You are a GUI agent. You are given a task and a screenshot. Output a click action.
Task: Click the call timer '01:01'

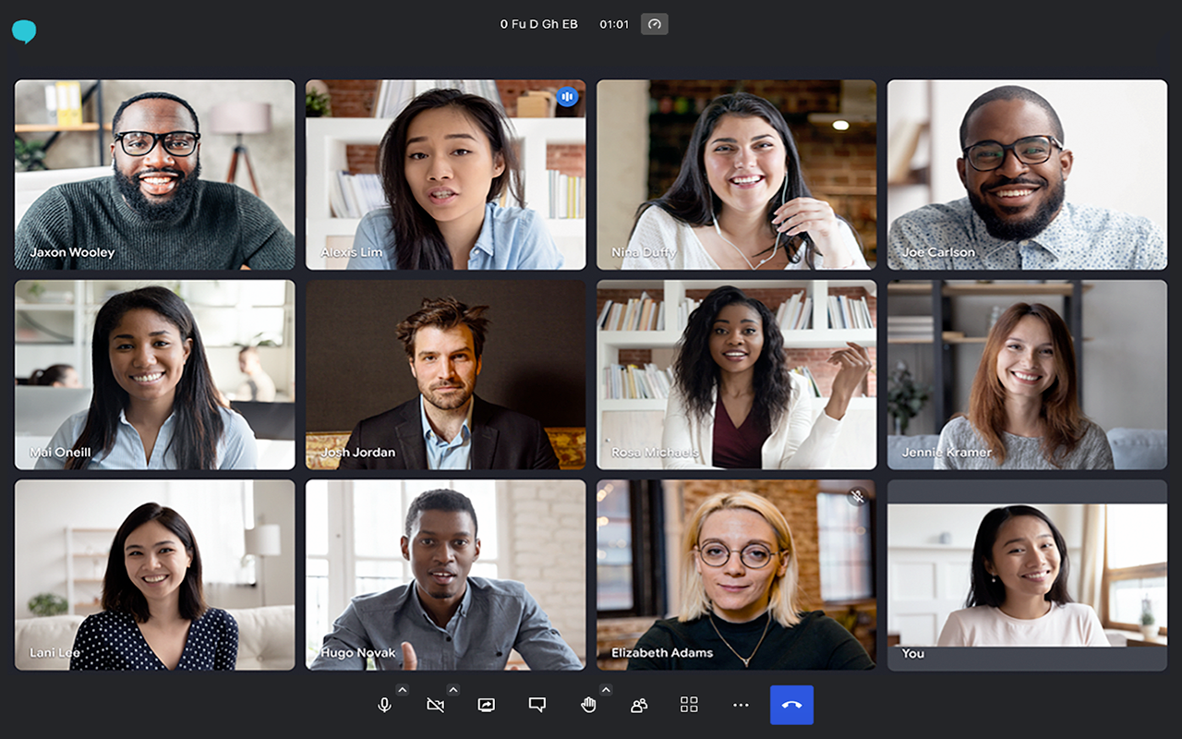[614, 24]
